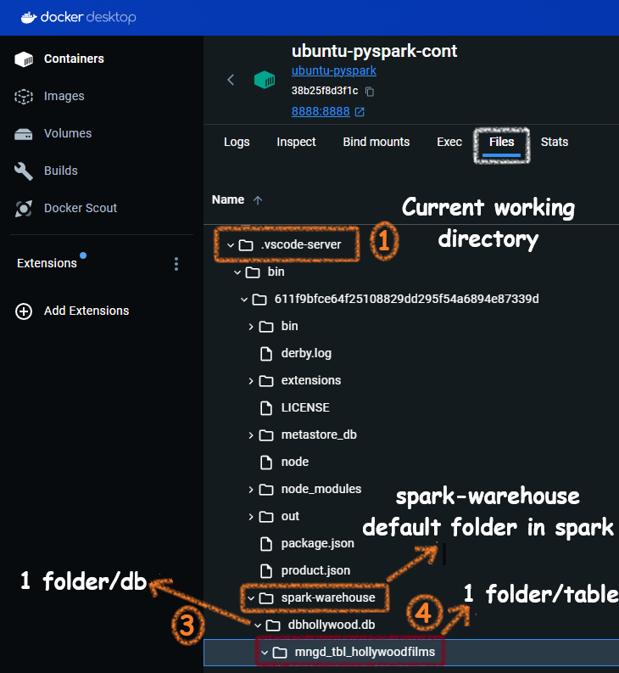This screenshot has height=673, width=619.
Task: Click the Images dashed-cube icon
Action: pyautogui.click(x=24, y=97)
